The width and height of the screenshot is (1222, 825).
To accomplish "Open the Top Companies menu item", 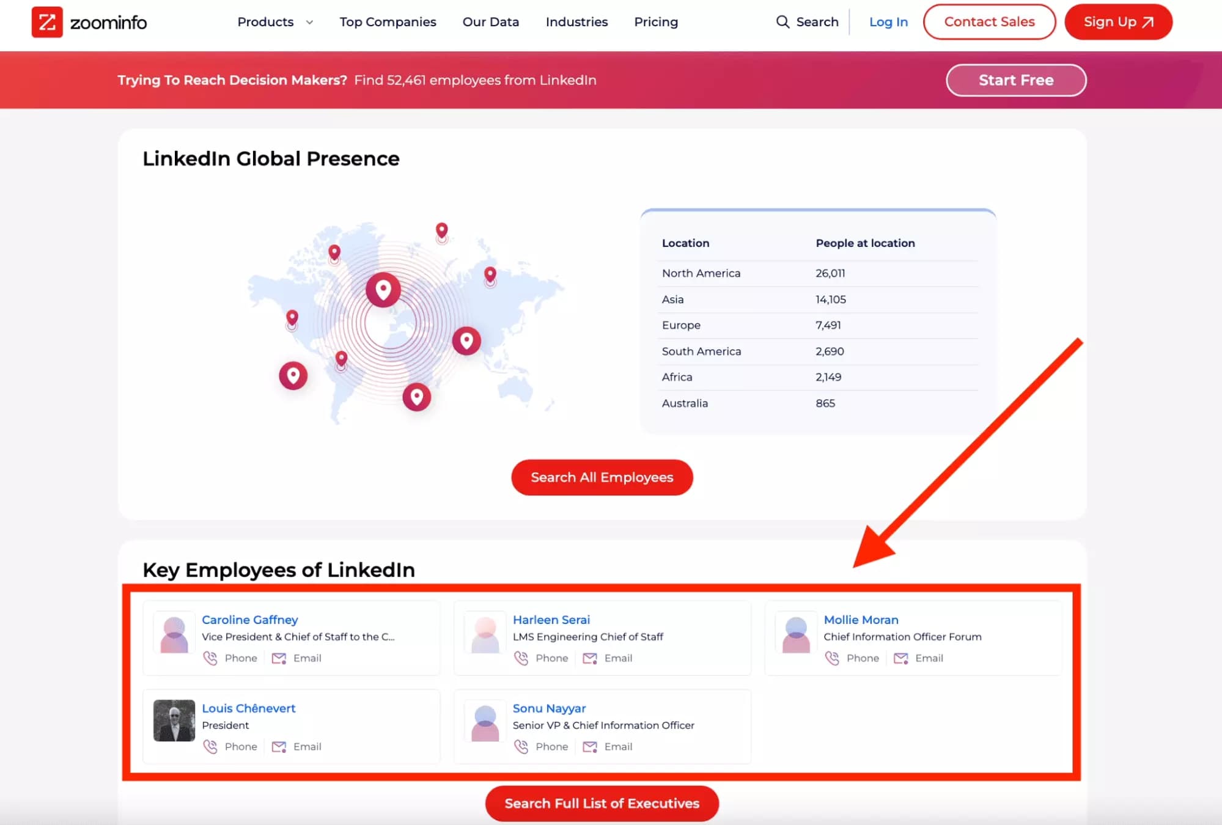I will 388,22.
